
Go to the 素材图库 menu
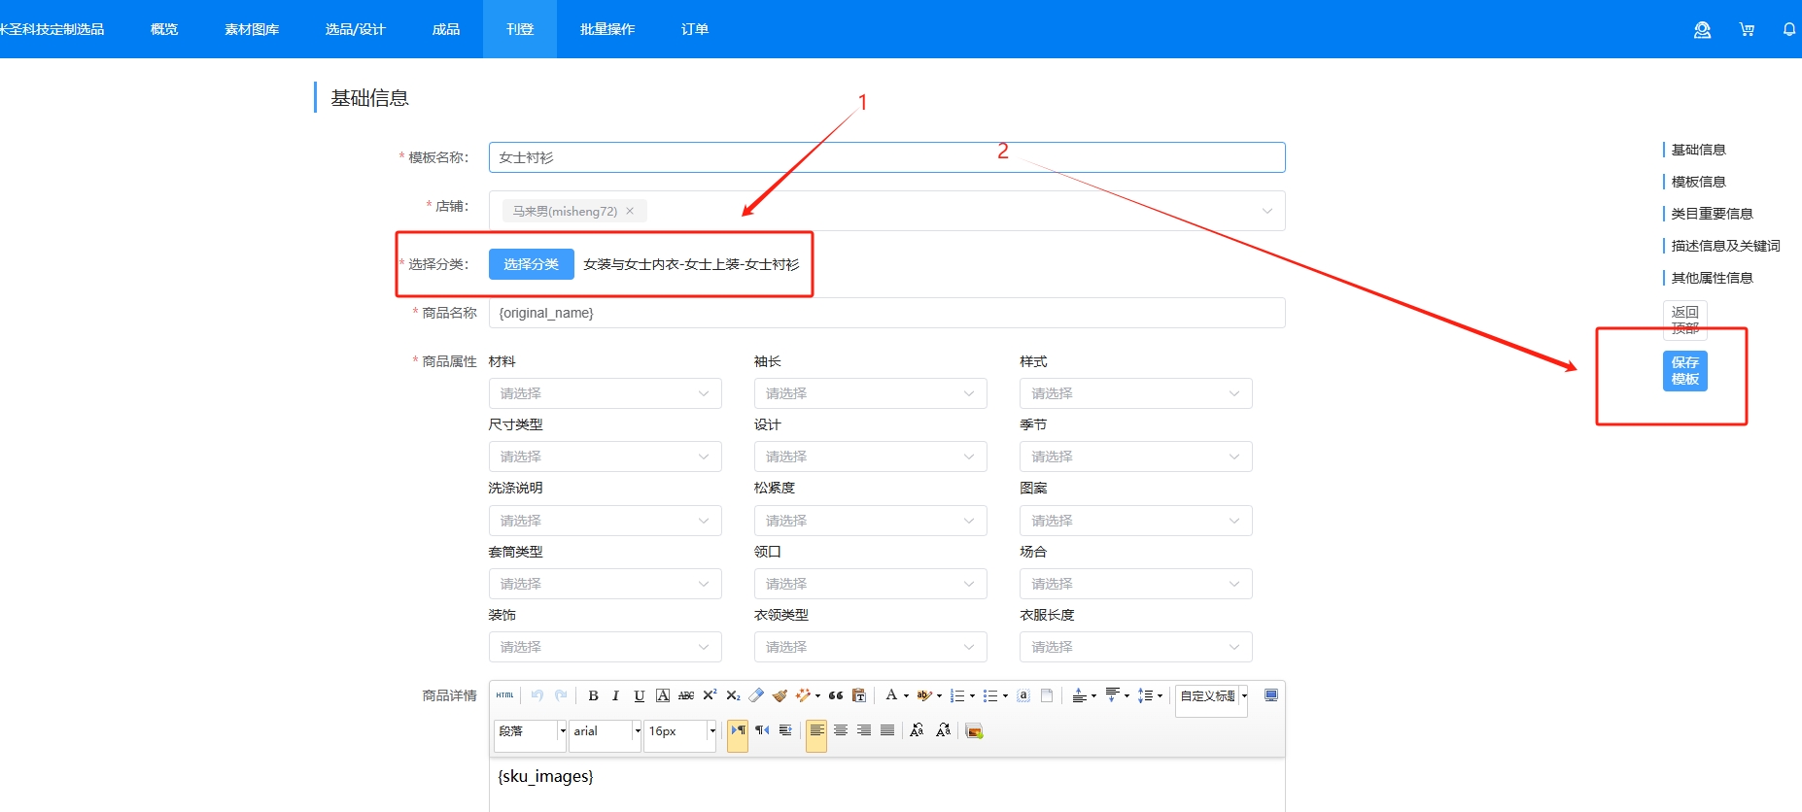coord(252,29)
